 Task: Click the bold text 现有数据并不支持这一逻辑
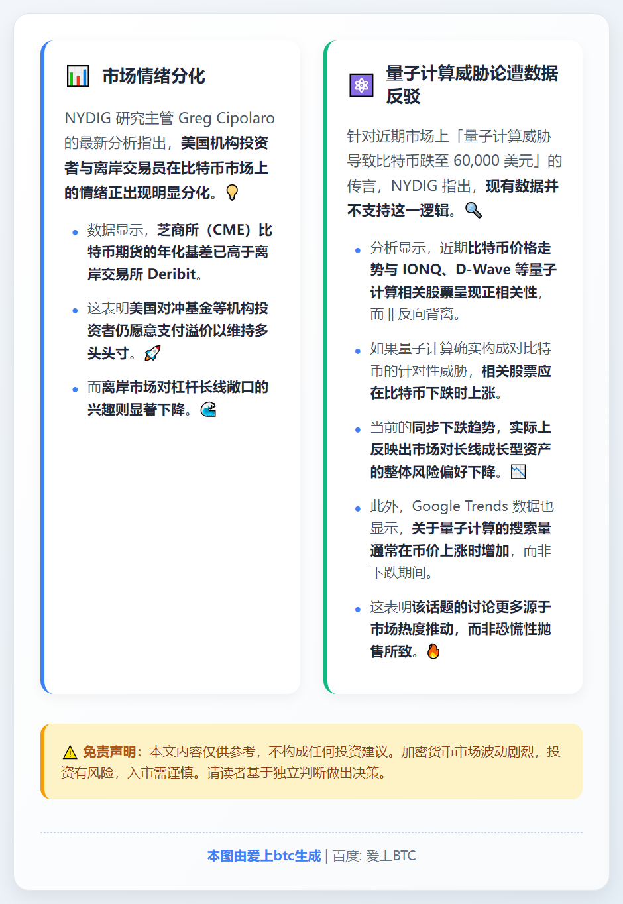453,198
